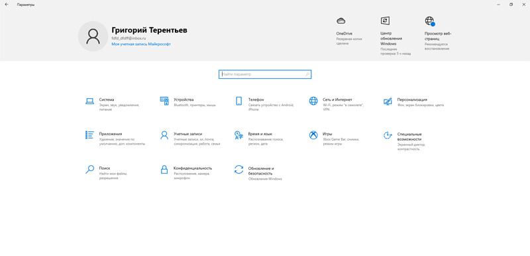Open the Обновление и безопасность label
This screenshot has width=530, height=256.
coord(261,171)
